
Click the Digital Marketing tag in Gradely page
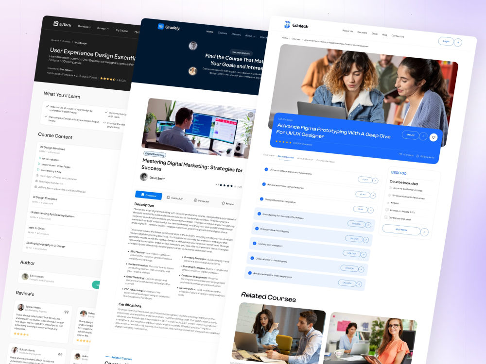coord(155,154)
